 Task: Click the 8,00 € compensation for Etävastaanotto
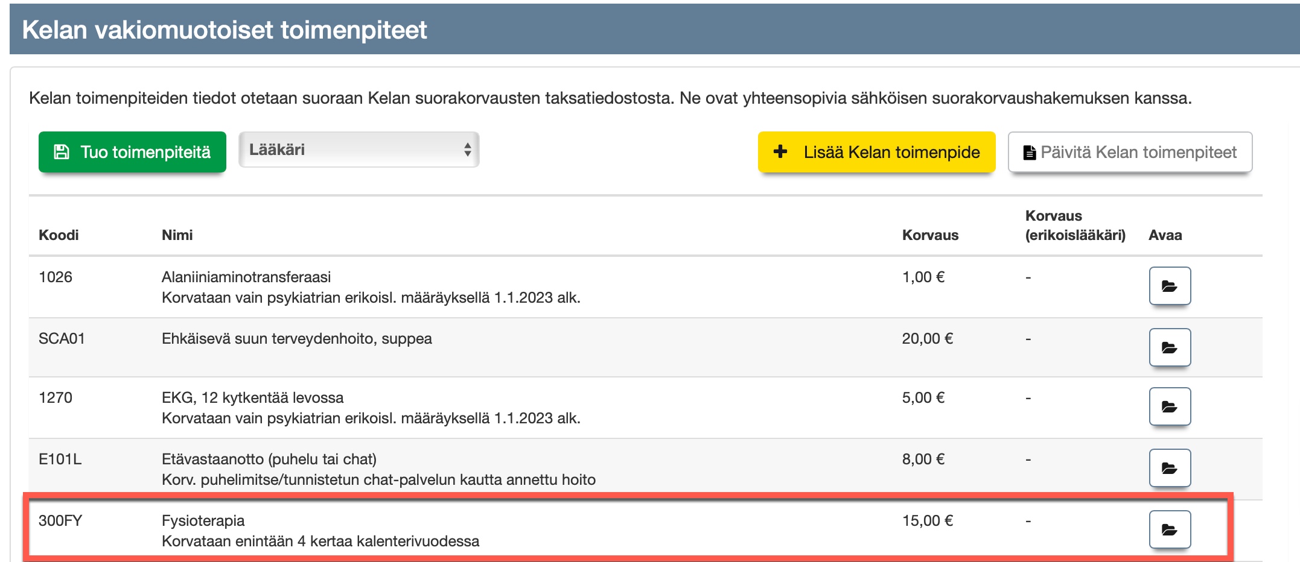(923, 459)
